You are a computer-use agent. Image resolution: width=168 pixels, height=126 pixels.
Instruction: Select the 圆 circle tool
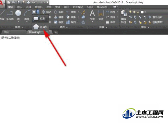click(x=18, y=15)
